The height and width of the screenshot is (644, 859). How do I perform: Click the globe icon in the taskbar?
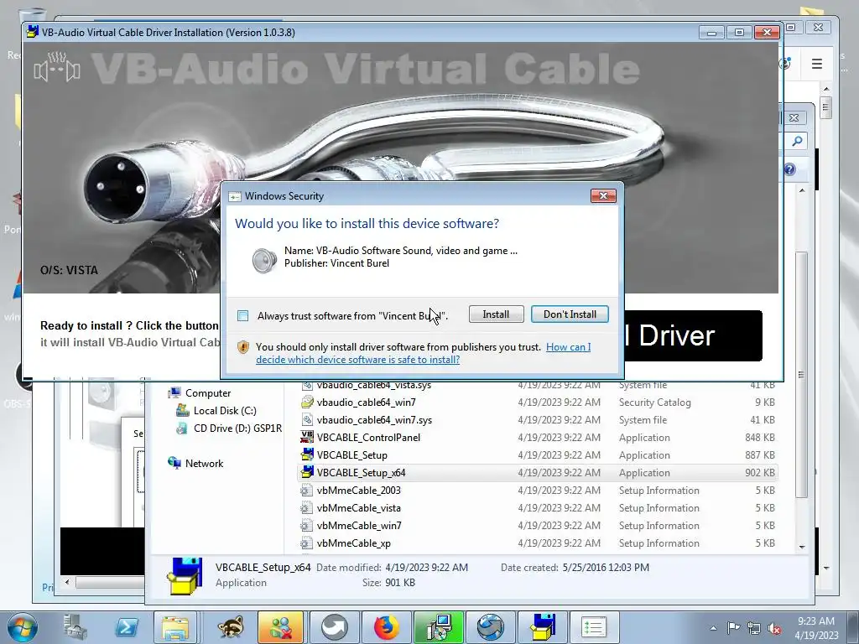click(x=490, y=627)
